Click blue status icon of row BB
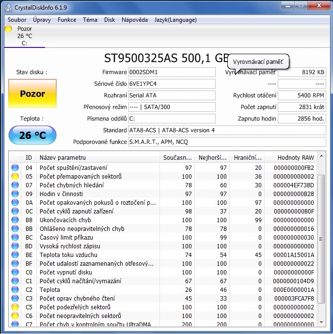333x334 pixels. tap(15, 229)
